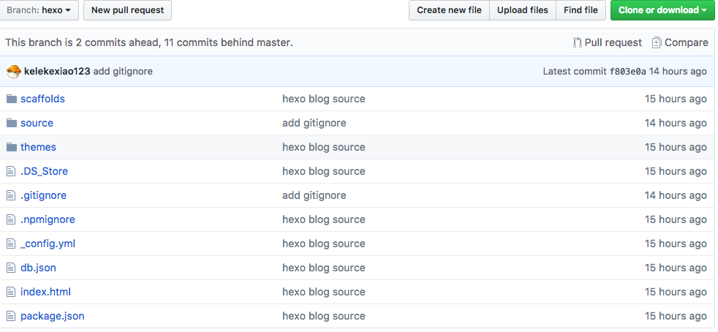Open the package.json file
Screen dimensions: 718x332
pyautogui.click(x=52, y=316)
